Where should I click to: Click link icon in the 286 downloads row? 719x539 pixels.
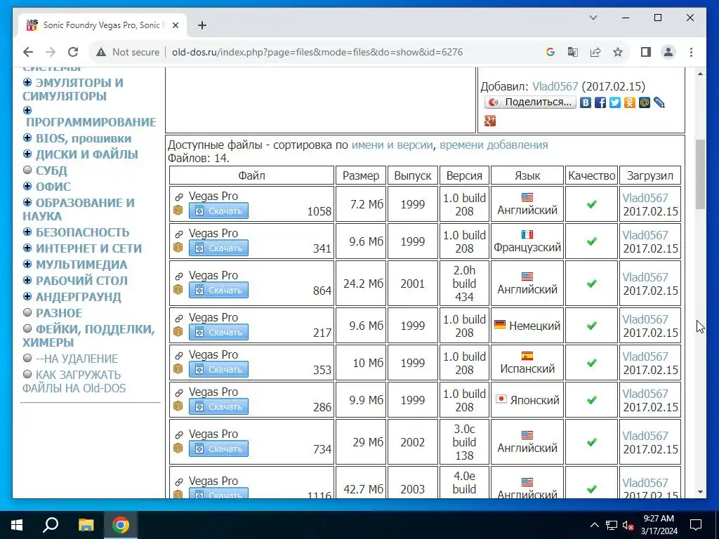click(179, 393)
